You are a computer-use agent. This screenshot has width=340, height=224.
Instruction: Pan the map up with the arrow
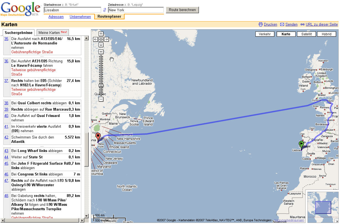pyautogui.click(x=101, y=34)
